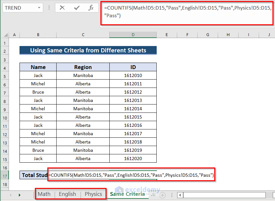Screen dimensions: 275x201
Task: Click the horizontal scrollbar left arrow
Action: [180, 195]
